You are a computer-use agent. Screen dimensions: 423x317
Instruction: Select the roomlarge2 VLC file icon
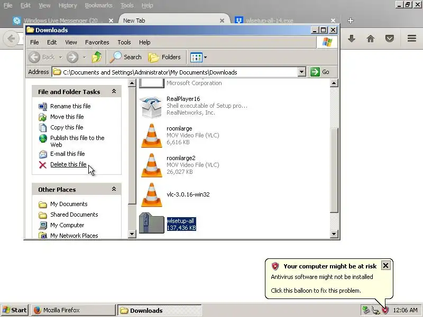[151, 165]
